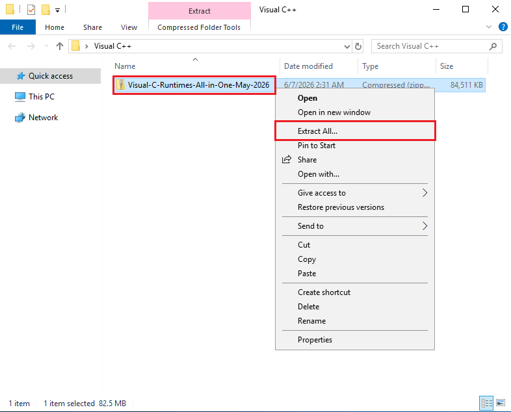Select the Visual-C-Runtimes-All-in-One-May-2026 zip file
511x412 pixels.
tap(198, 85)
